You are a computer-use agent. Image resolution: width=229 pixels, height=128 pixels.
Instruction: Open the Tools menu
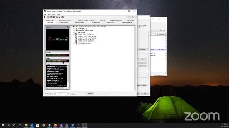click(x=53, y=14)
